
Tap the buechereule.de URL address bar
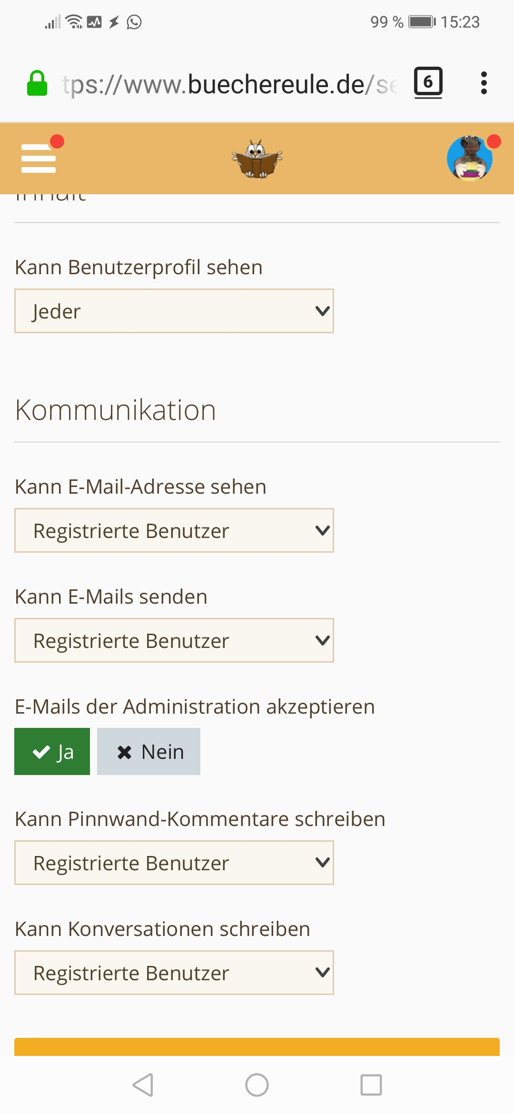(x=228, y=84)
